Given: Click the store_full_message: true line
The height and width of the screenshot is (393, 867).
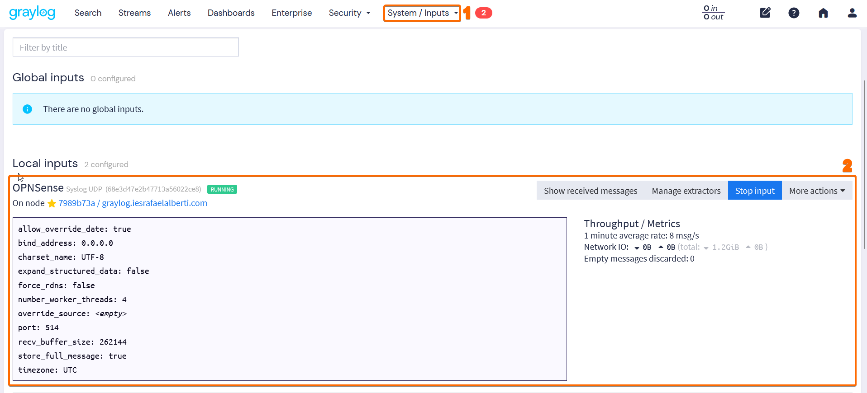Looking at the screenshot, I should point(72,356).
